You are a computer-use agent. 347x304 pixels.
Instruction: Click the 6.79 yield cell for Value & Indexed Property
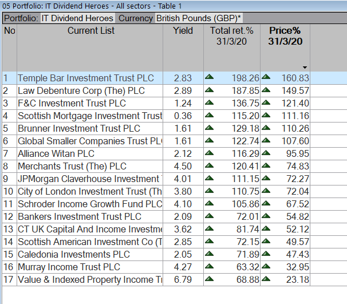pos(183,279)
